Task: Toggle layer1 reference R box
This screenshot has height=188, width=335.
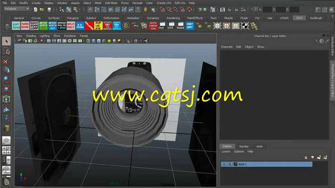Action: click(230, 164)
